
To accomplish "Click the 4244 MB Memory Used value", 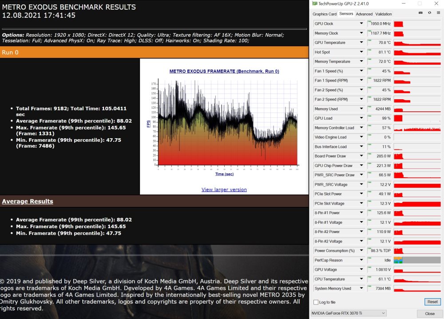I will [x=380, y=109].
